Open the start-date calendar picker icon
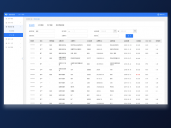Viewport: 171px width, 128px height. coord(115,31)
